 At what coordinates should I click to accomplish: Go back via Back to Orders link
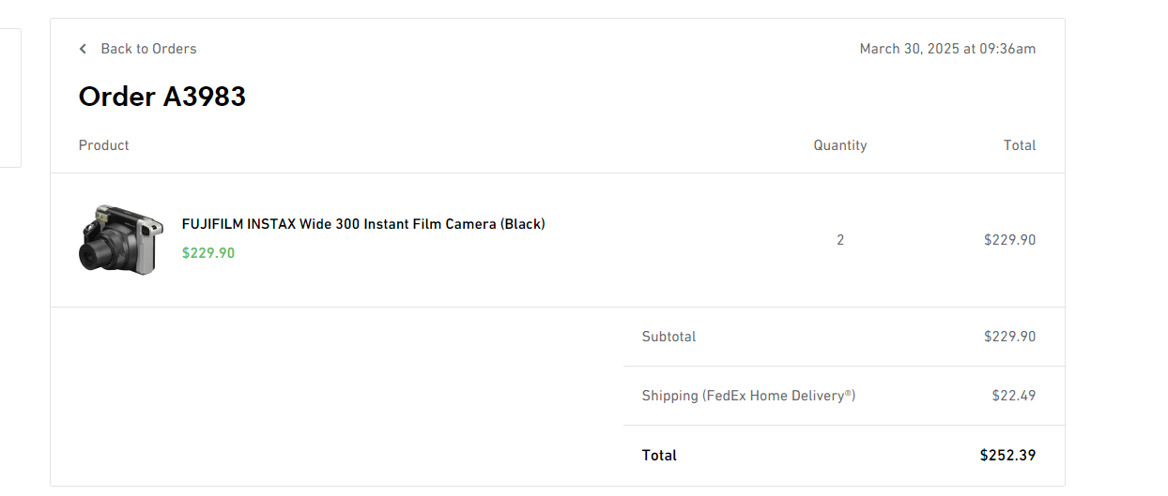[x=148, y=49]
